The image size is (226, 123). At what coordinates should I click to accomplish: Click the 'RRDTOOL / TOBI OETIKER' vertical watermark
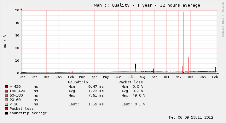223,20
